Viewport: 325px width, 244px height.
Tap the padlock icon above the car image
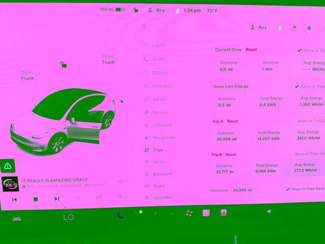(64, 65)
